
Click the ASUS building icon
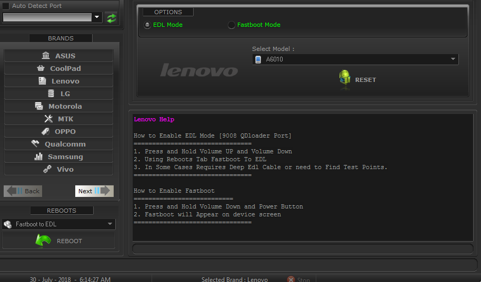click(x=46, y=56)
